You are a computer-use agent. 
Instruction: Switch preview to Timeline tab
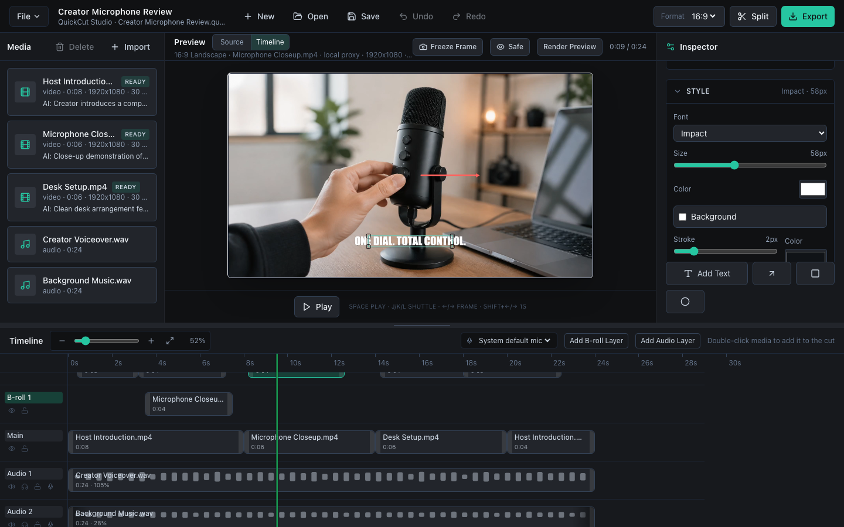click(270, 42)
